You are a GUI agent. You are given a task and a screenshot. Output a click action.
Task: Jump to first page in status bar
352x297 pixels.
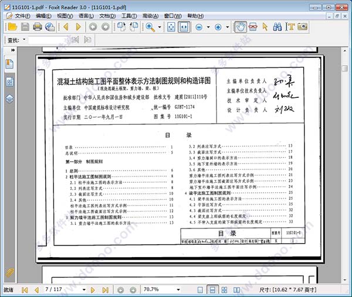pyautogui.click(x=25, y=290)
